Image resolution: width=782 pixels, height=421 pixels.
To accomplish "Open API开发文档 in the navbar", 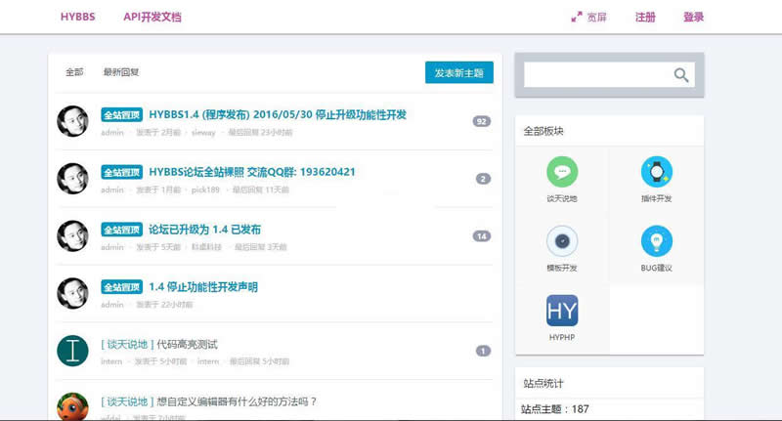I will click(152, 17).
